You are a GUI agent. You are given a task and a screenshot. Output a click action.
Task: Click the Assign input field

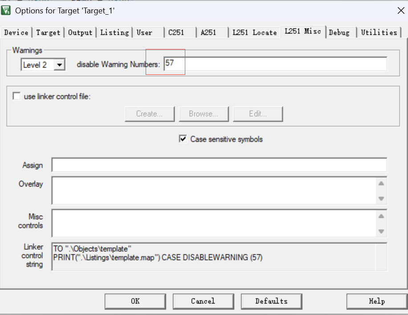(x=219, y=165)
